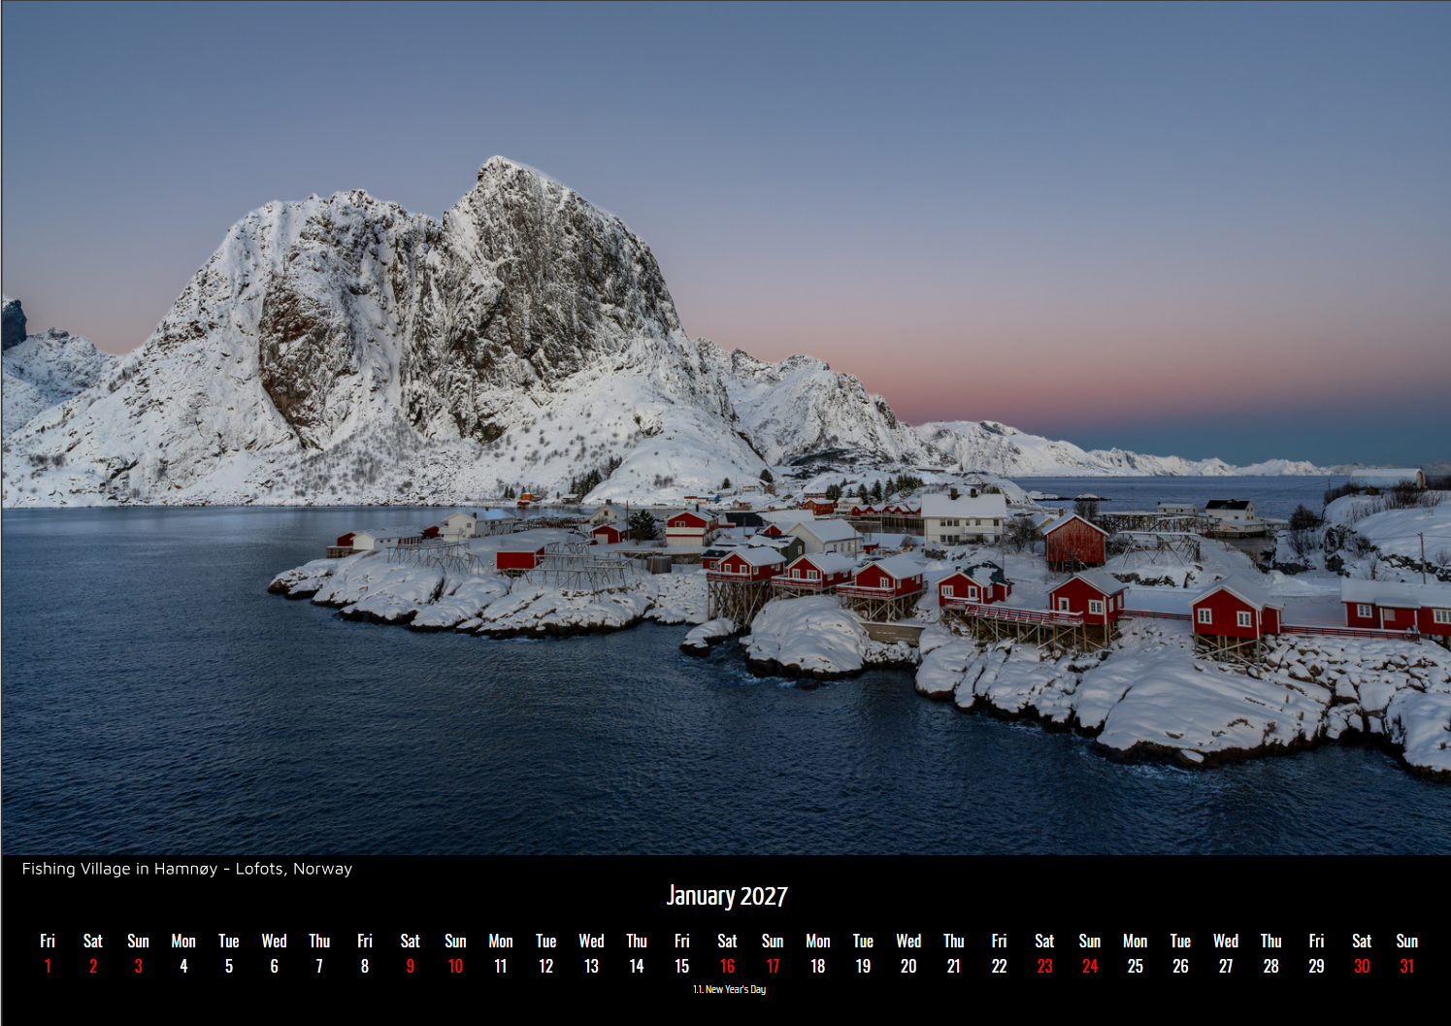
Task: Pick date 18 under Mon
Action: 817,966
